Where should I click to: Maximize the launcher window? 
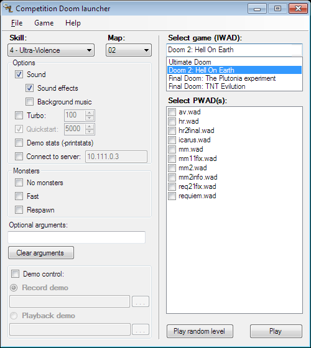tap(277, 9)
